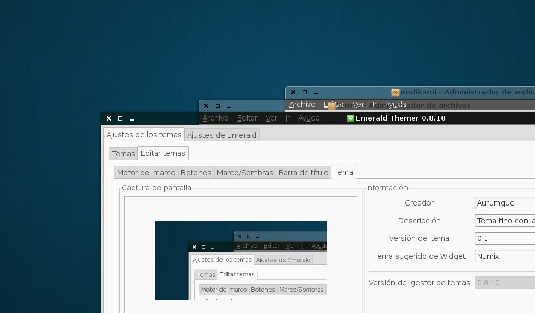Edit the Tema sugerido de Widget field
Image resolution: width=535 pixels, height=313 pixels.
tap(505, 256)
